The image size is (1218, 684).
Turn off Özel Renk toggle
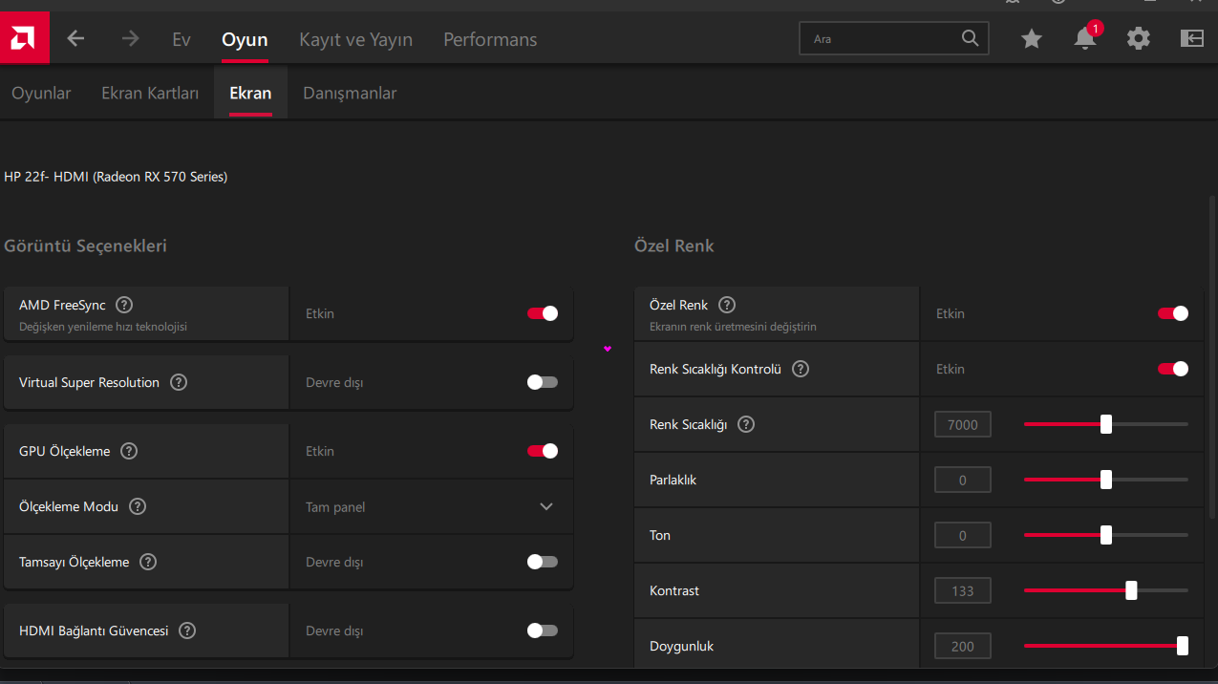[x=1173, y=313]
